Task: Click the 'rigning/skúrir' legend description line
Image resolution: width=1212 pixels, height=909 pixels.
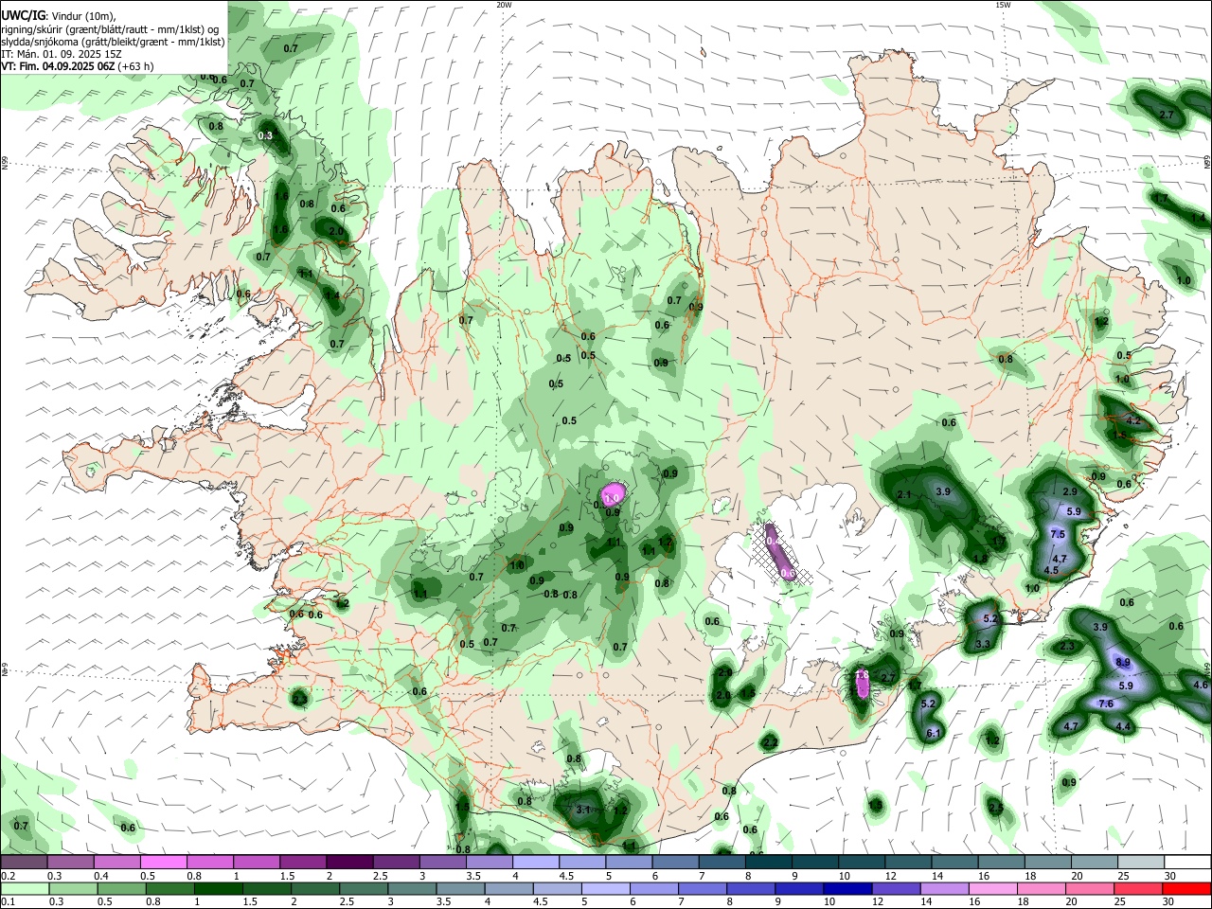Action: pyautogui.click(x=110, y=28)
